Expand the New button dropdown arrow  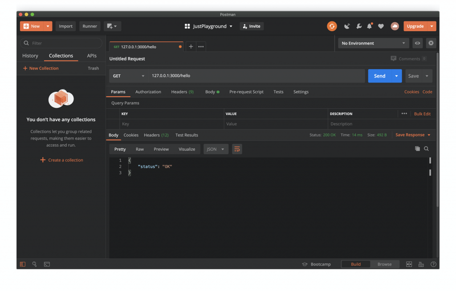point(48,26)
